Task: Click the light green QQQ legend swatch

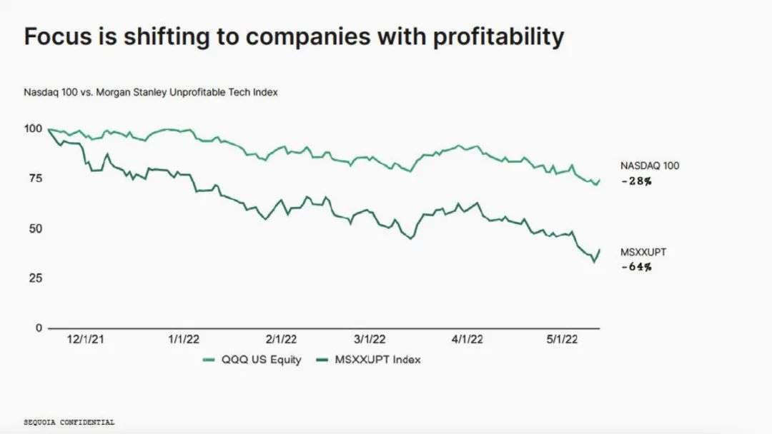Action: (209, 360)
